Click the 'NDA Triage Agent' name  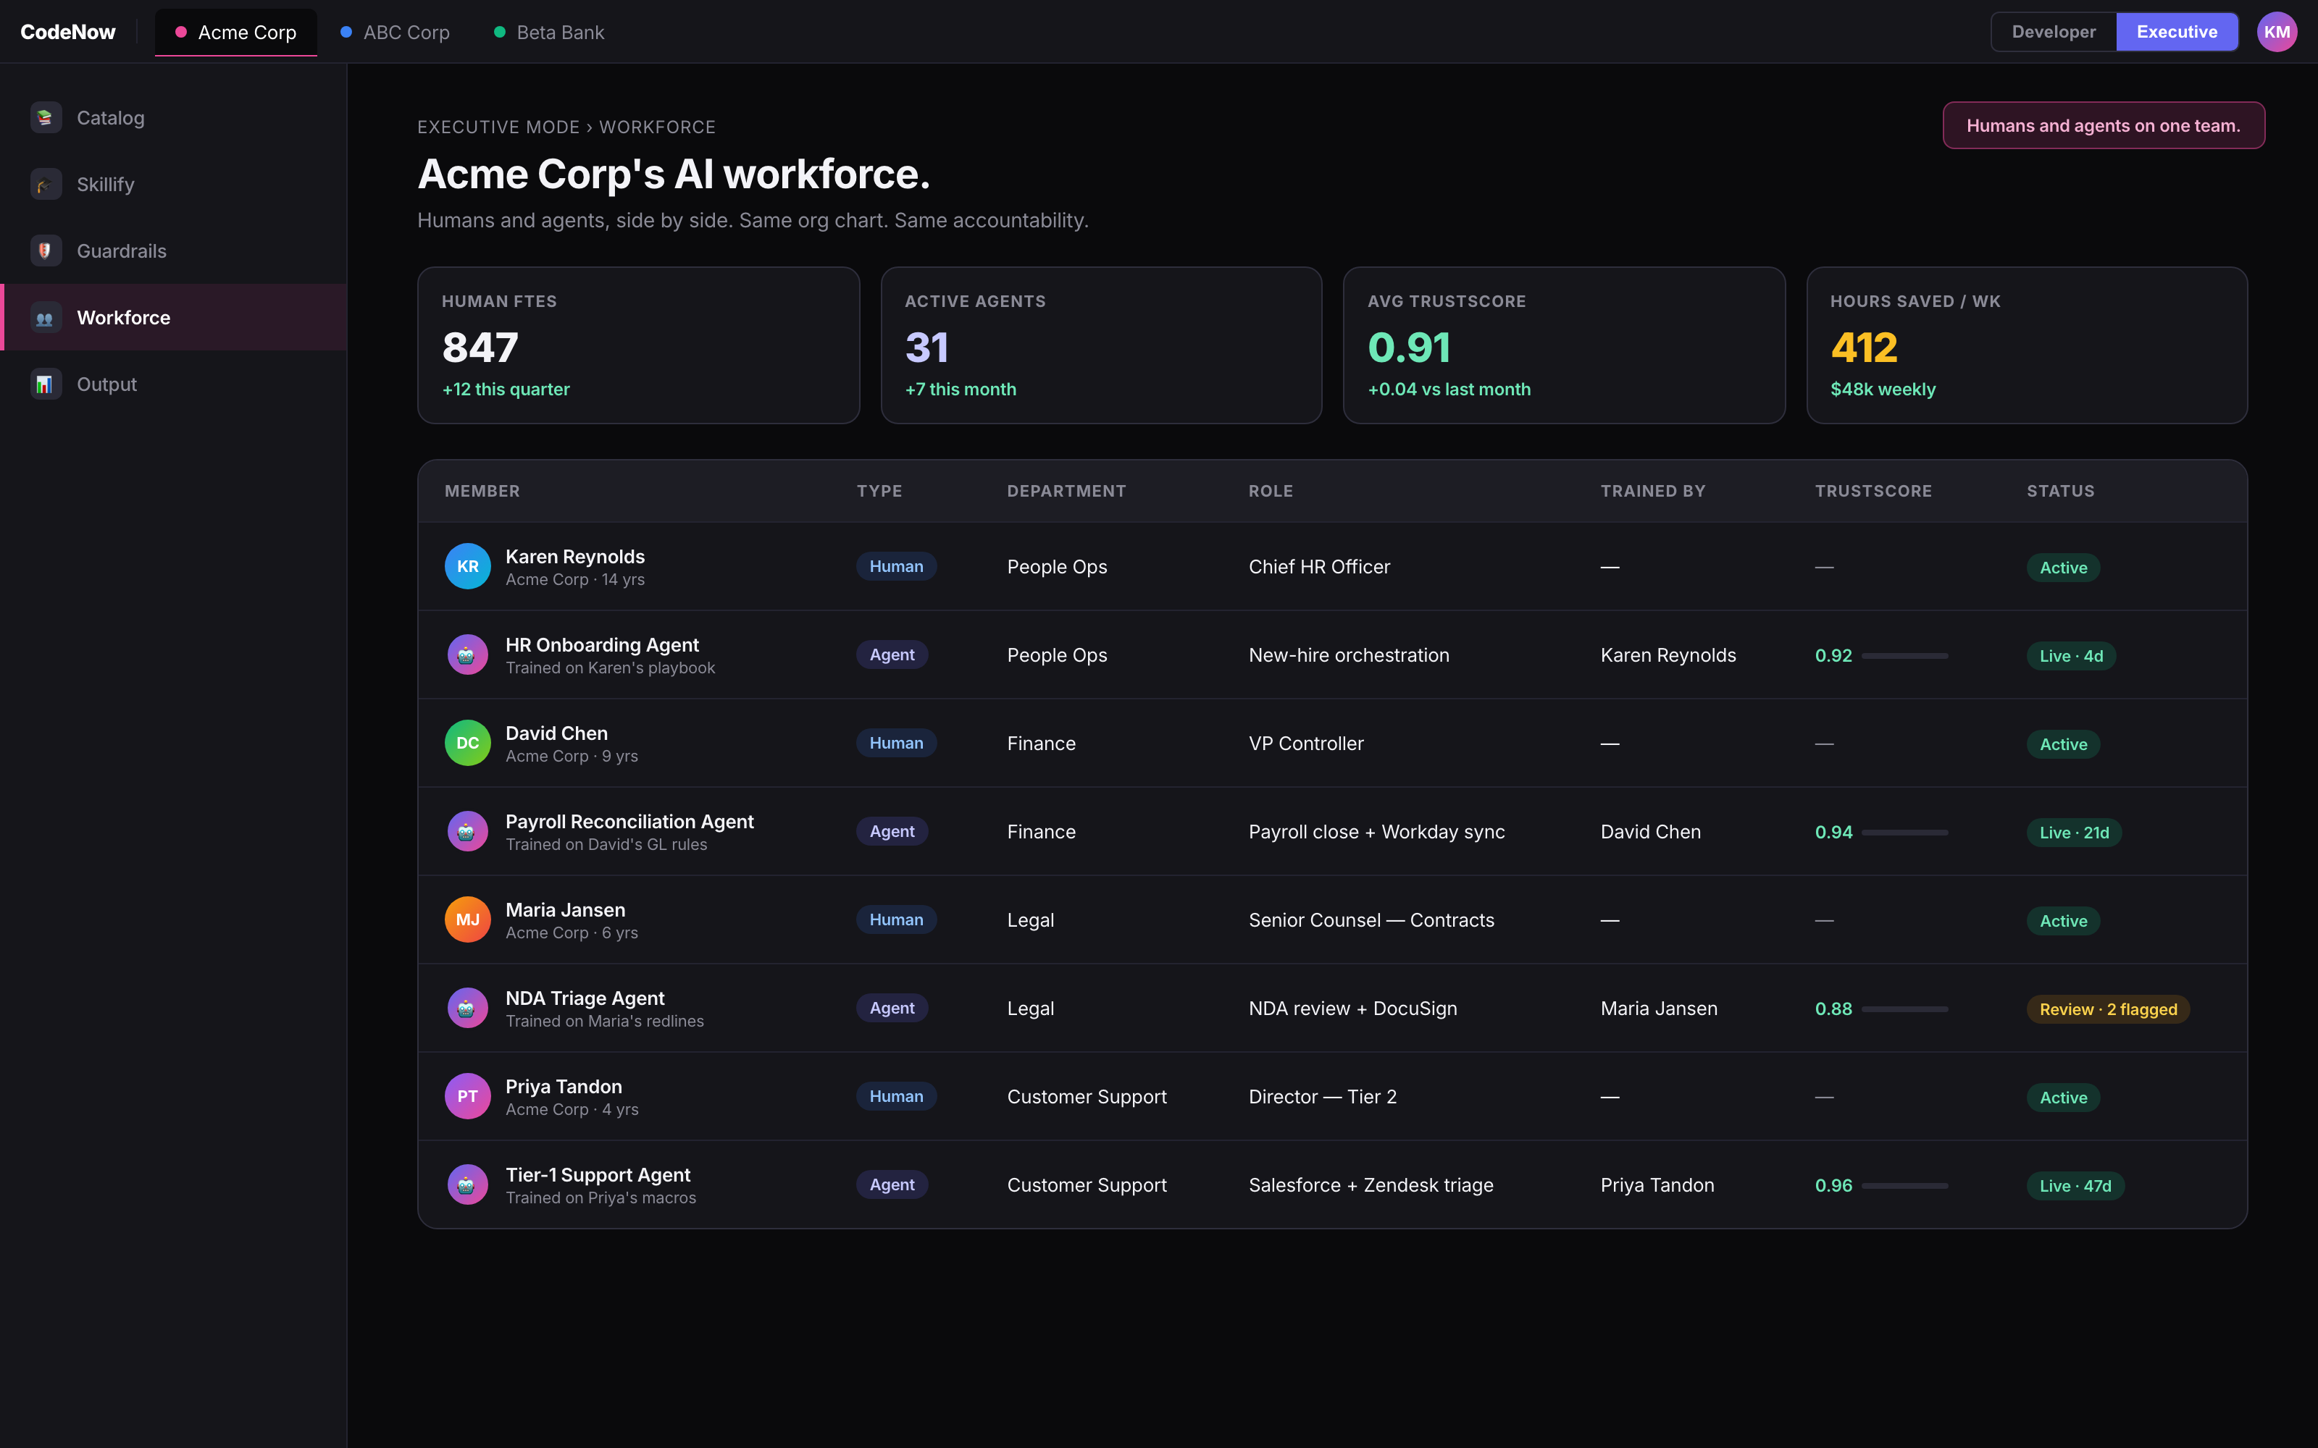click(x=585, y=999)
